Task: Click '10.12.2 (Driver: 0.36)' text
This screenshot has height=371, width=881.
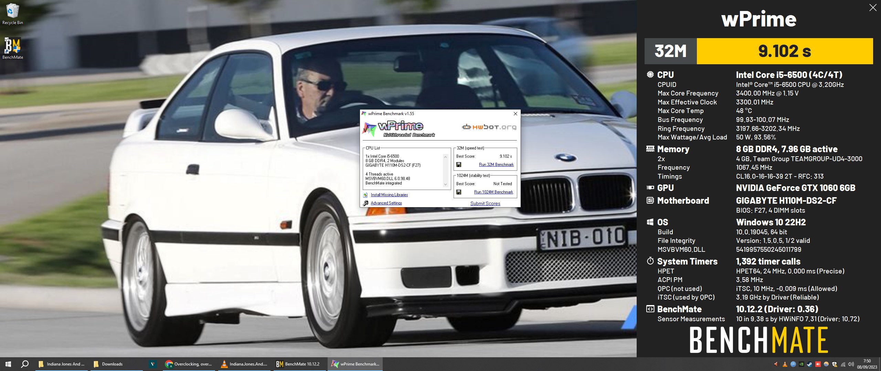Action: tap(777, 309)
